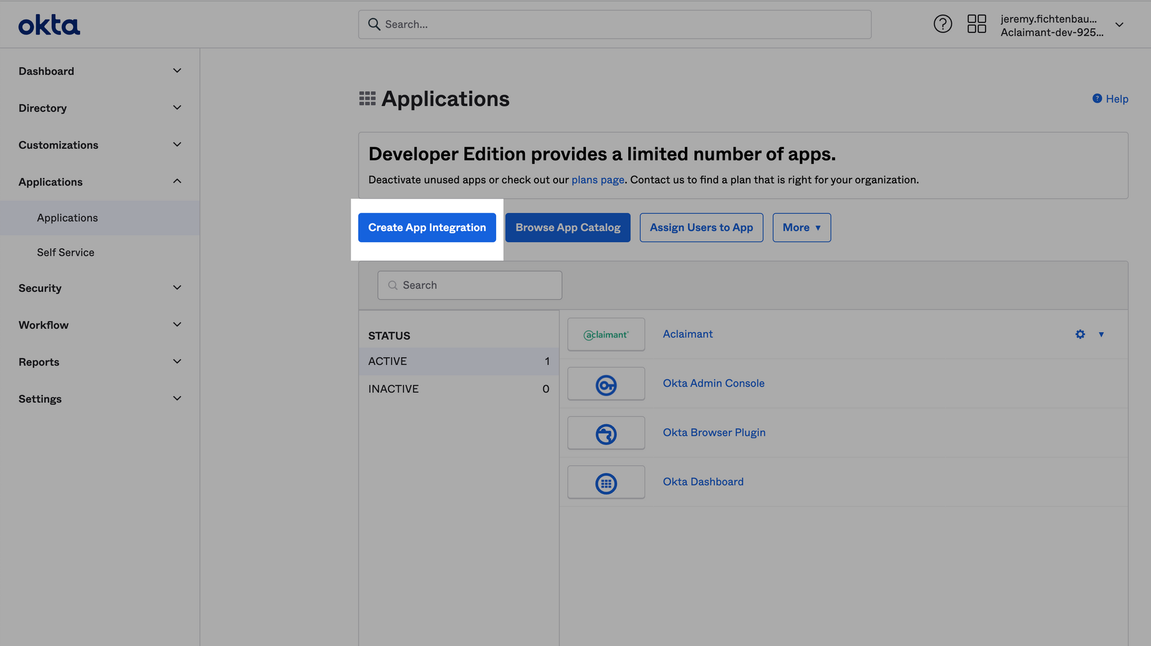The width and height of the screenshot is (1151, 646).
Task: Open the Applications sub-item in sidebar
Action: (x=100, y=218)
